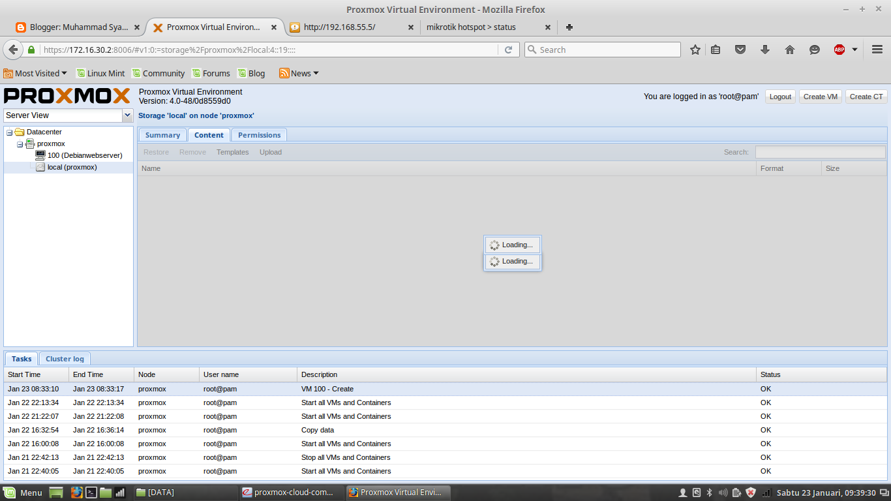Switch to the [DATA] window in taskbar
The height and width of the screenshot is (501, 891).
(x=184, y=493)
